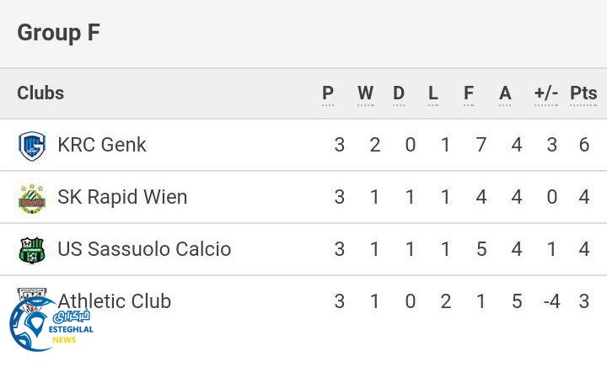607x367 pixels.
Task: Click the L (losses) column header
Action: (433, 93)
